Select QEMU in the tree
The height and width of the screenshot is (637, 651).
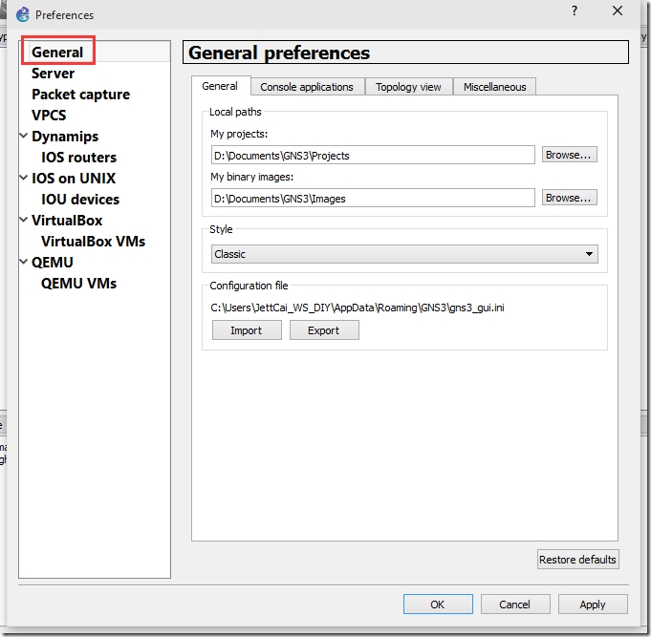[x=53, y=263]
